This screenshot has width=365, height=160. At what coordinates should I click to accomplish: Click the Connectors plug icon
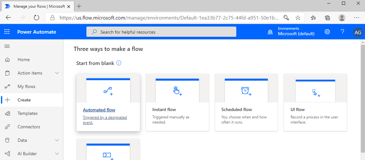pyautogui.click(x=7, y=127)
